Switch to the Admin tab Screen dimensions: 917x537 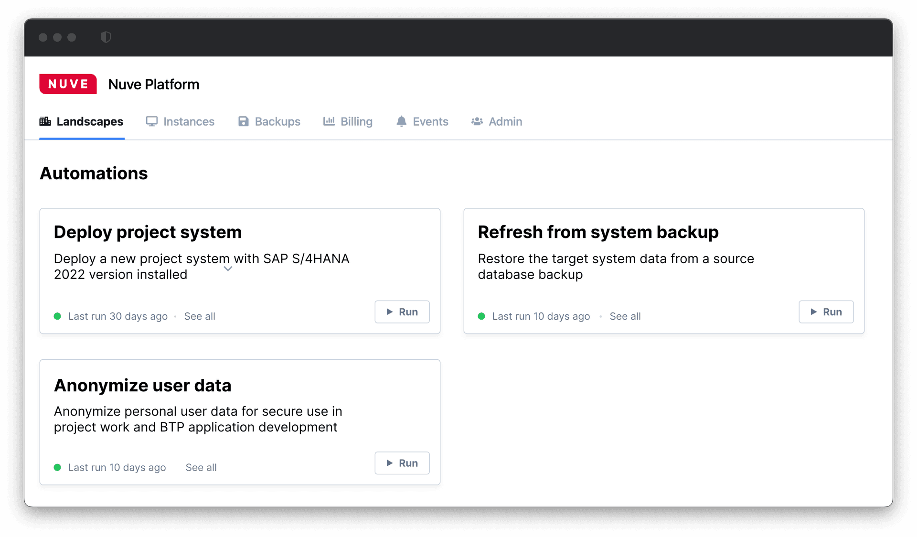pos(497,121)
